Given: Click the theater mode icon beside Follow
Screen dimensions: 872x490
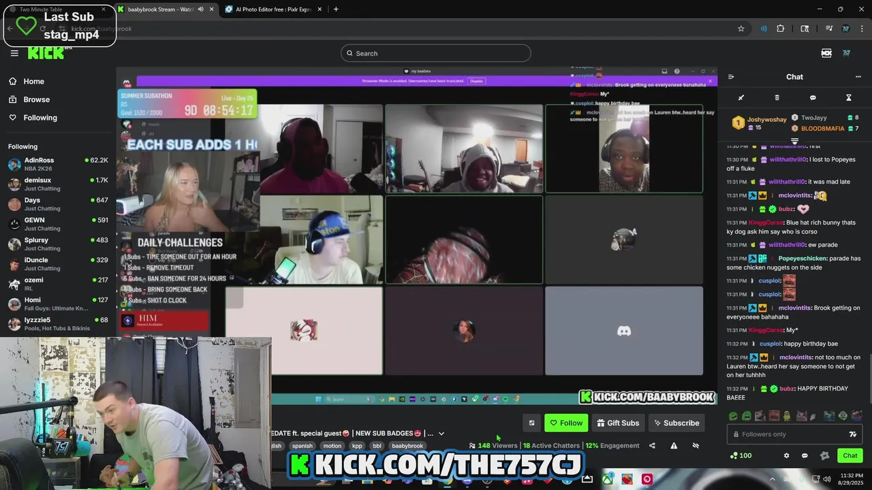Looking at the screenshot, I should (x=532, y=423).
